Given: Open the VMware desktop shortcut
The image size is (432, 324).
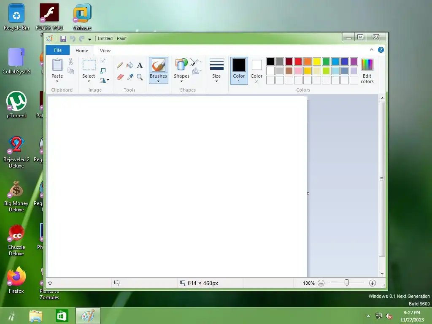Looking at the screenshot, I should point(82,17).
